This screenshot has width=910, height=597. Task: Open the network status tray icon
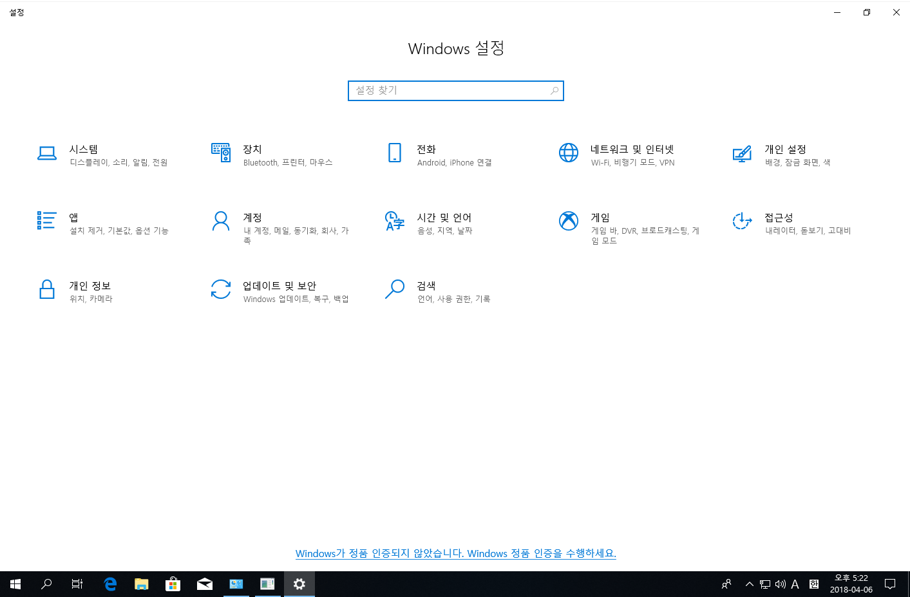[764, 584]
